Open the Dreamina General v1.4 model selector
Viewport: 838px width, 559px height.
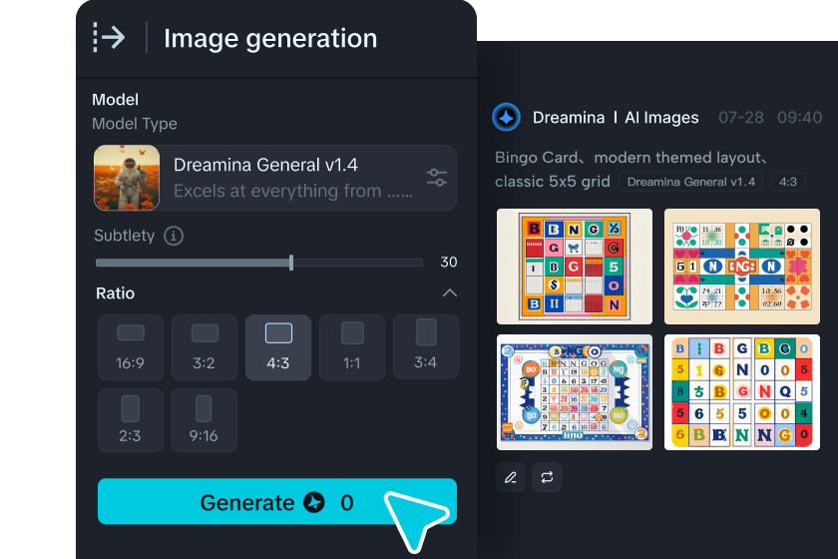[x=274, y=178]
